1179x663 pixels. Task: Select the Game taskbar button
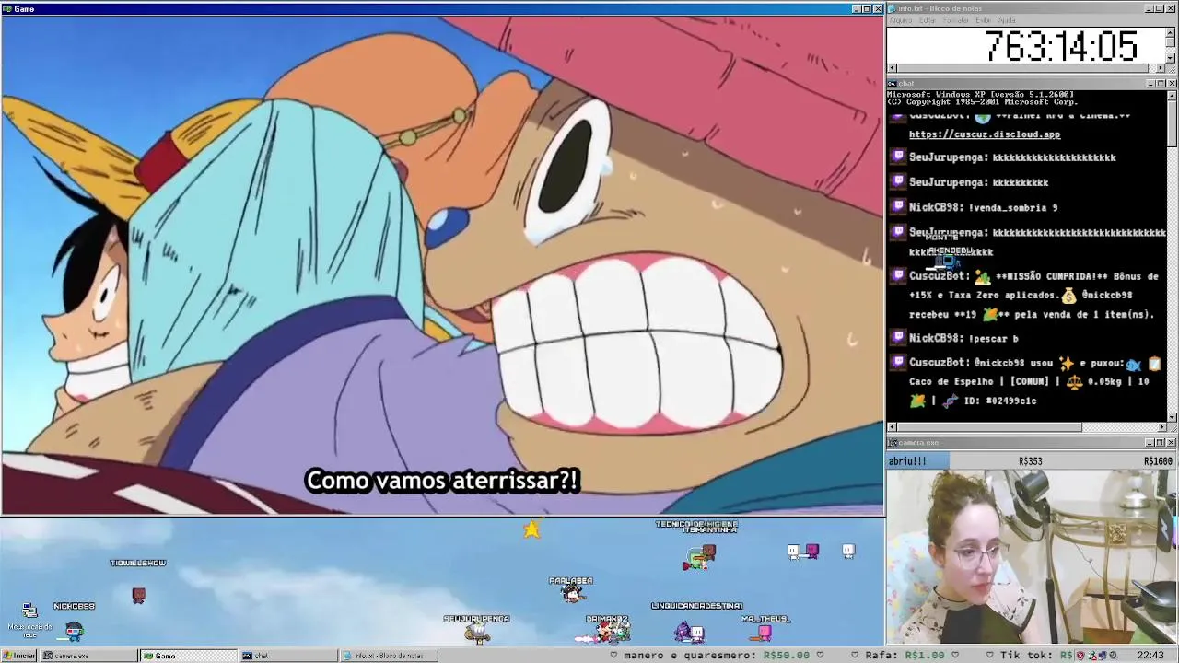(188, 656)
